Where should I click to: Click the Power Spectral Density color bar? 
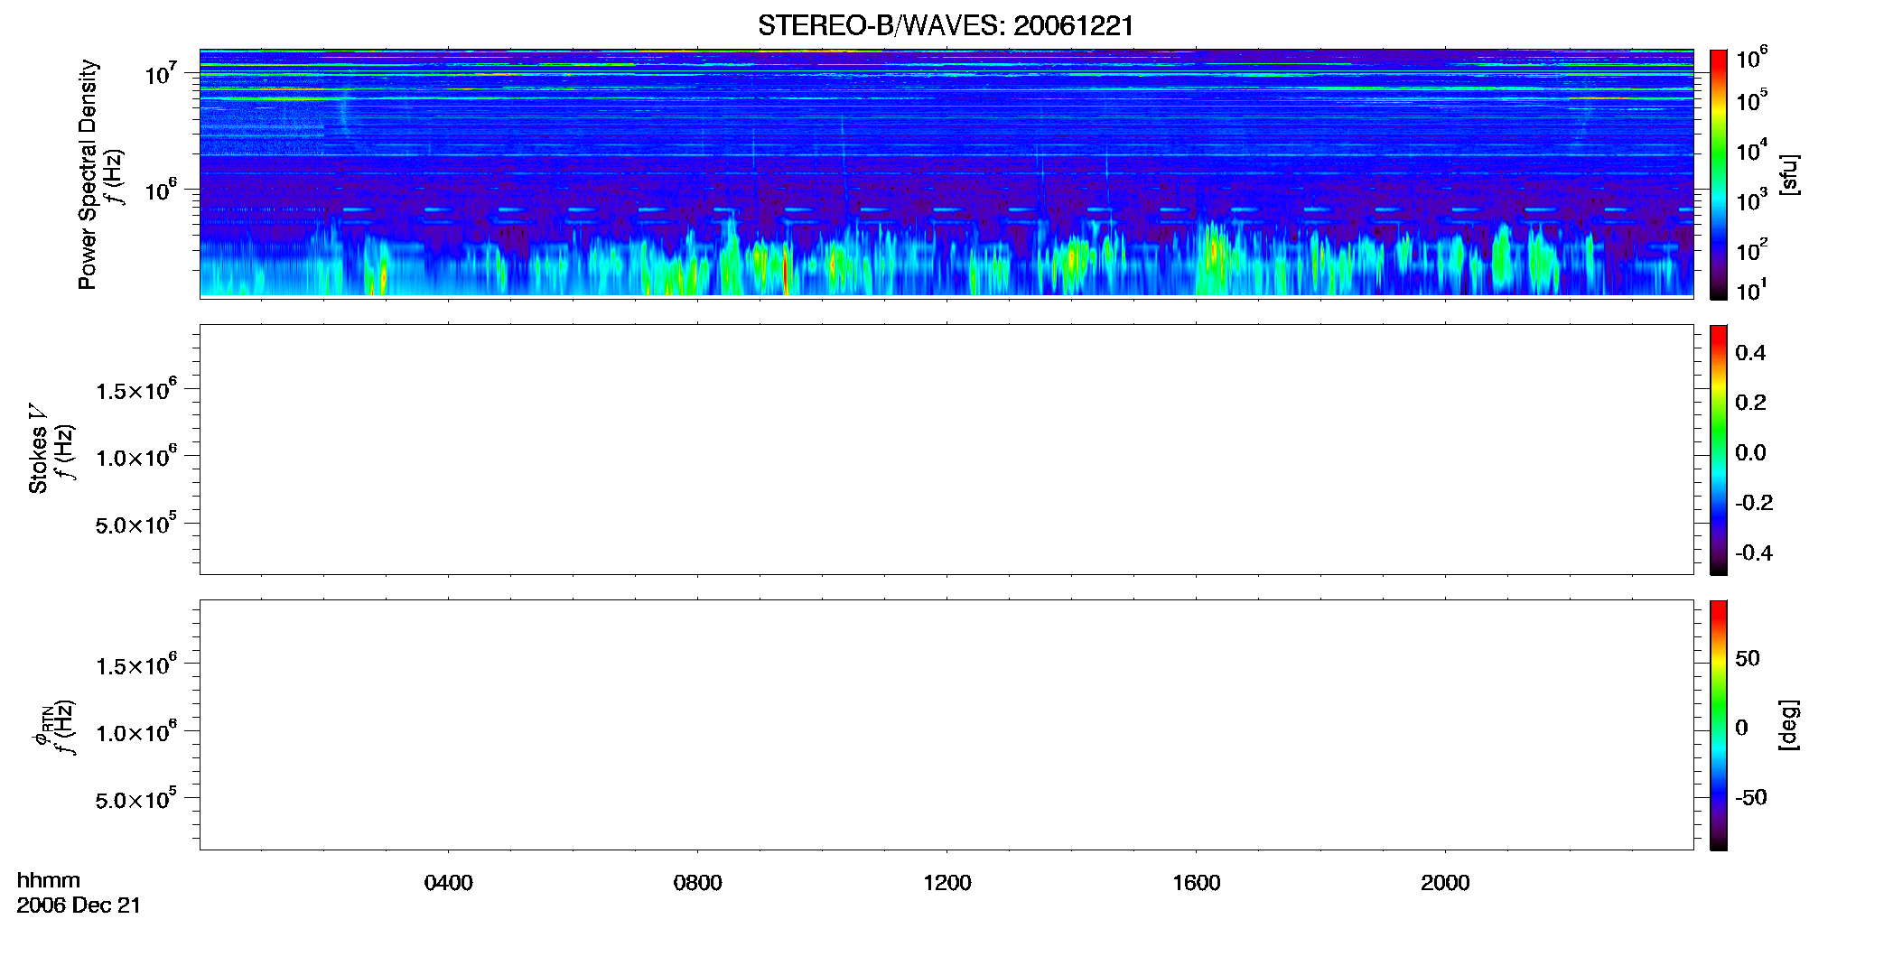(1719, 174)
